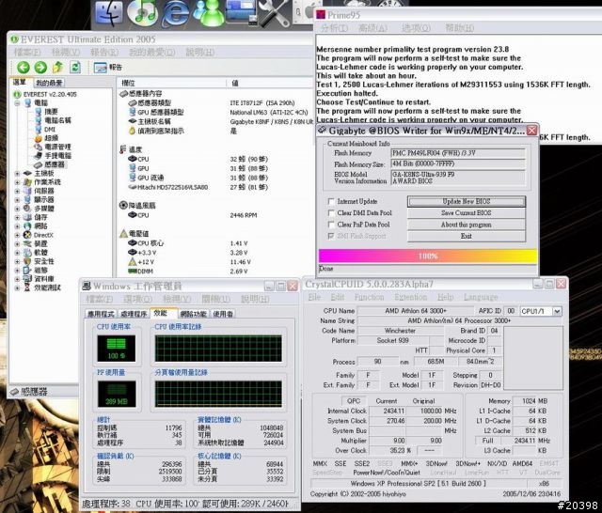Click the CPU 使用率 100% meter
The width and height of the screenshot is (602, 513).
coord(117,349)
